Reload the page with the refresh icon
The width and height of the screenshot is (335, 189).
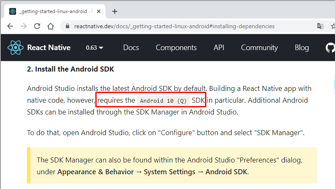37,26
